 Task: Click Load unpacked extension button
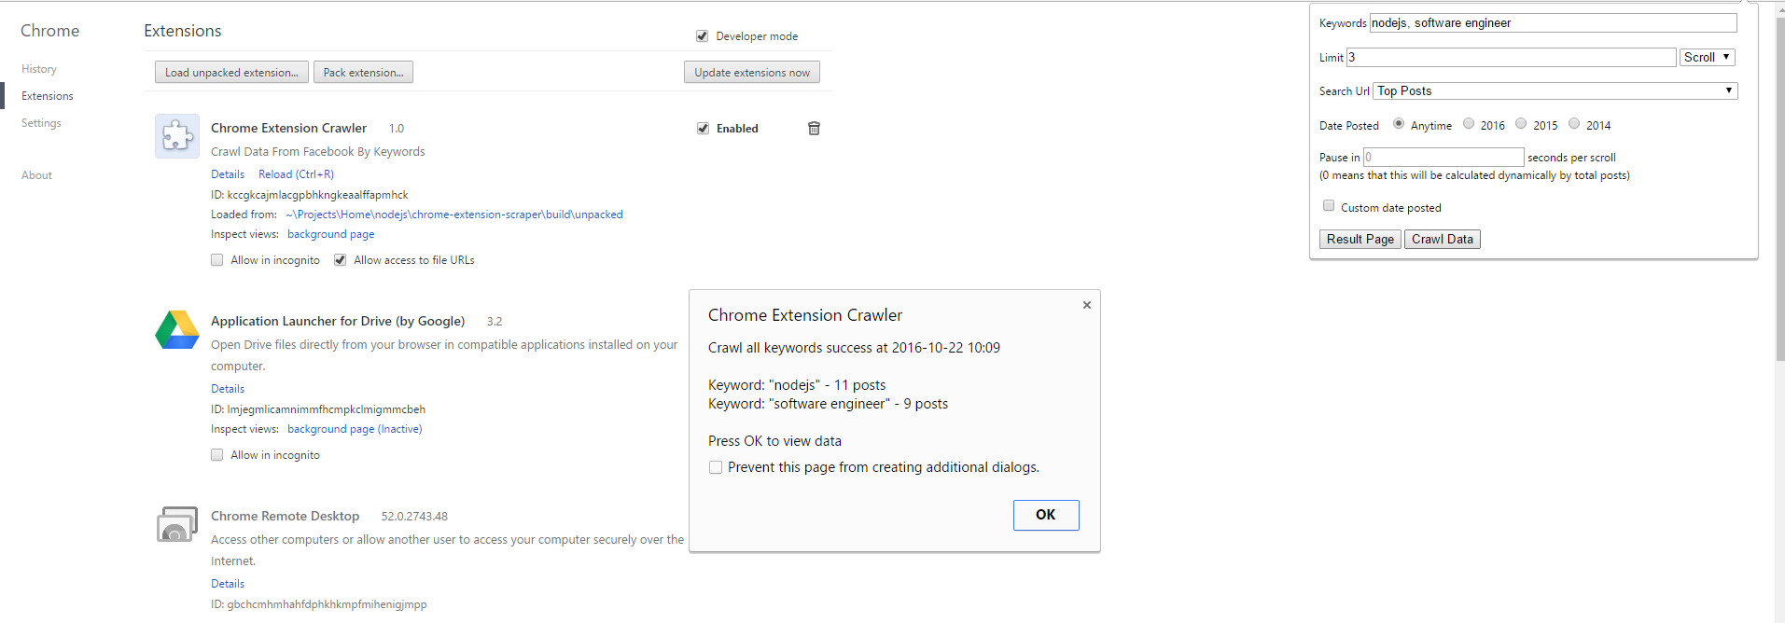coord(231,73)
